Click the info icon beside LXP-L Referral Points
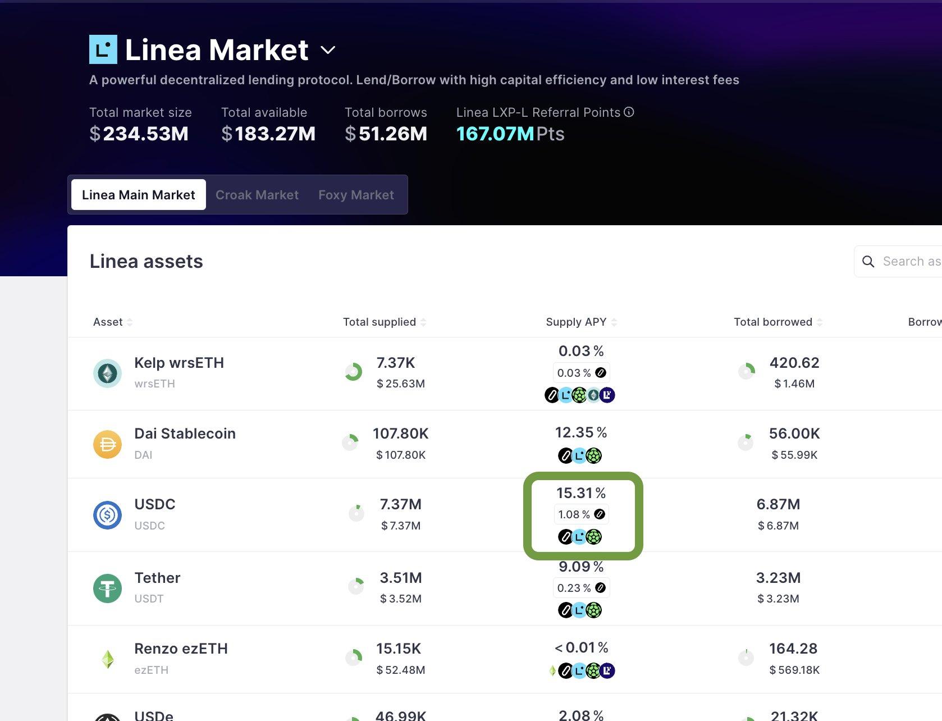 pos(630,112)
